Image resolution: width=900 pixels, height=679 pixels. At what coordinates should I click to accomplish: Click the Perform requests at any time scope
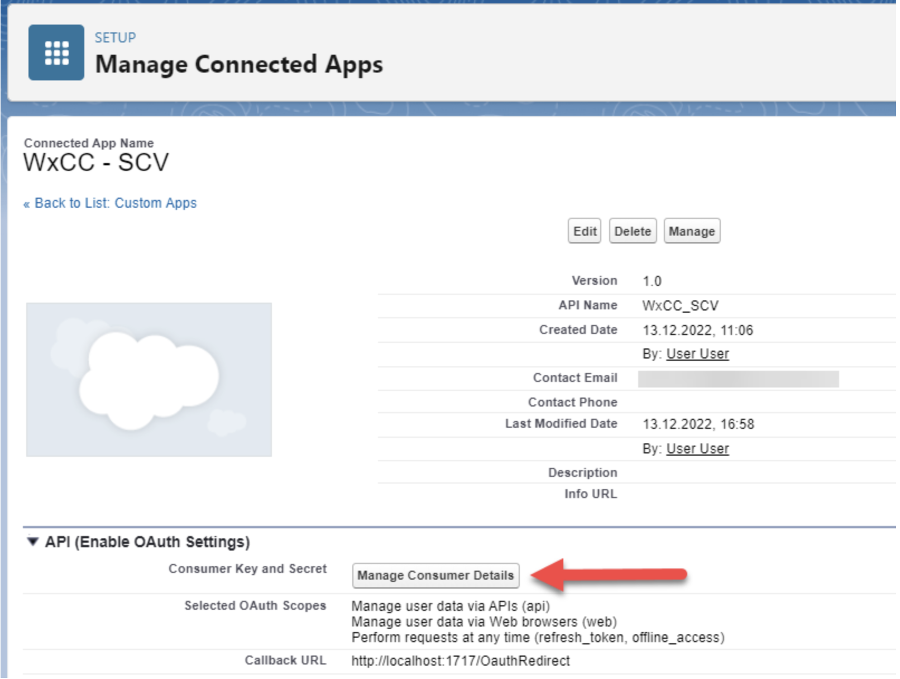point(538,638)
